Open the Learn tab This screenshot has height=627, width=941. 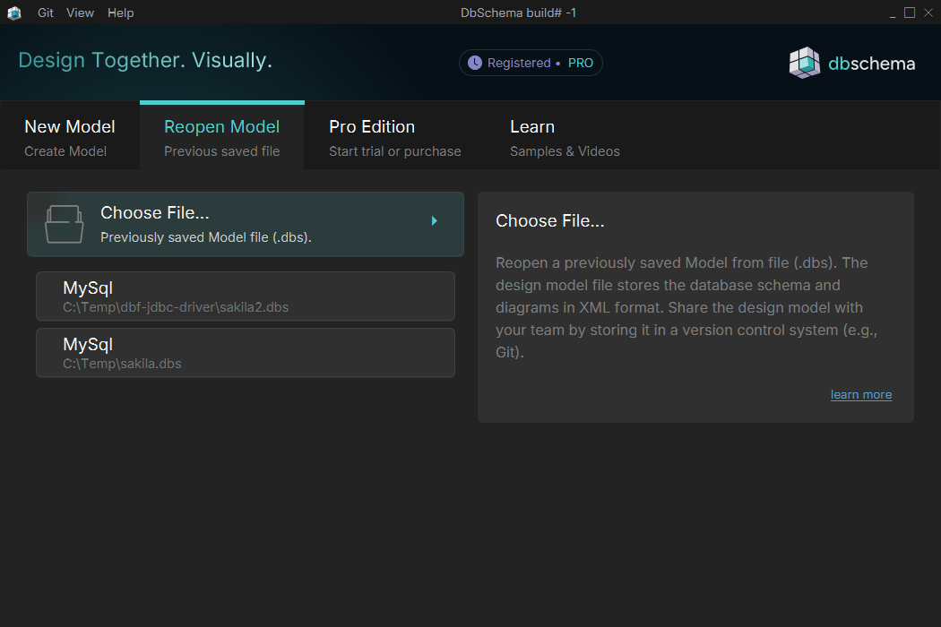tap(565, 135)
